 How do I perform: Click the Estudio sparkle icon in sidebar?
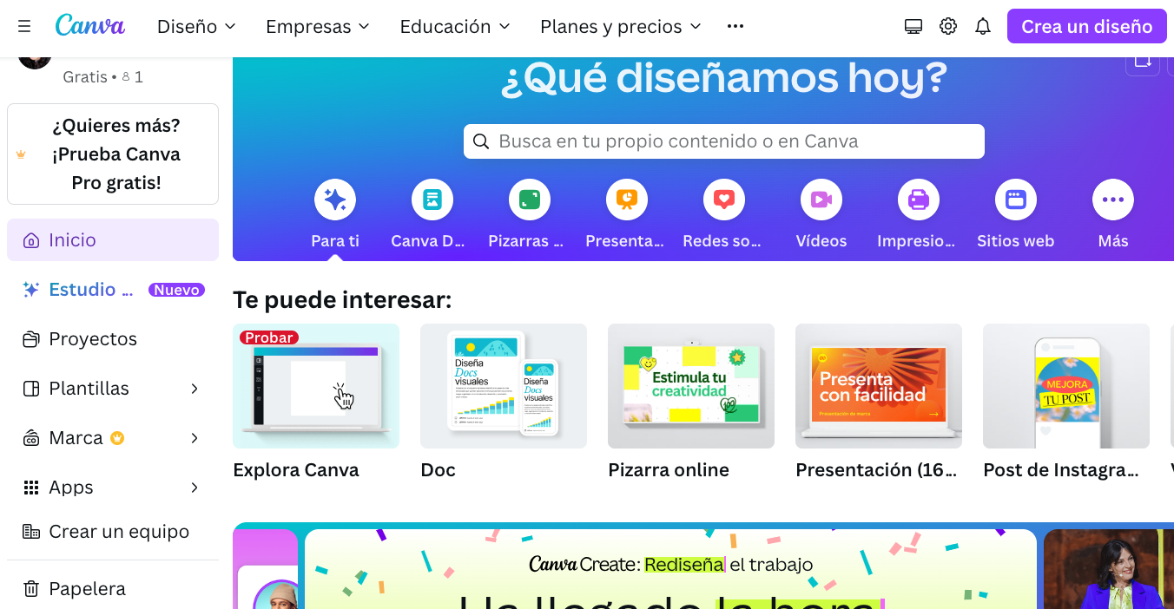[31, 290]
